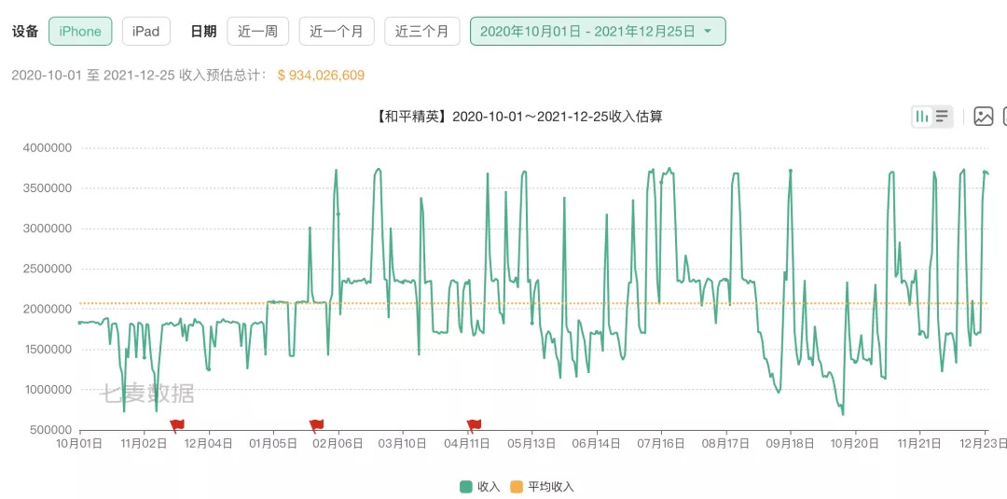1007x499 pixels.
Task: Click the red flag near November 2020
Action: (x=176, y=425)
